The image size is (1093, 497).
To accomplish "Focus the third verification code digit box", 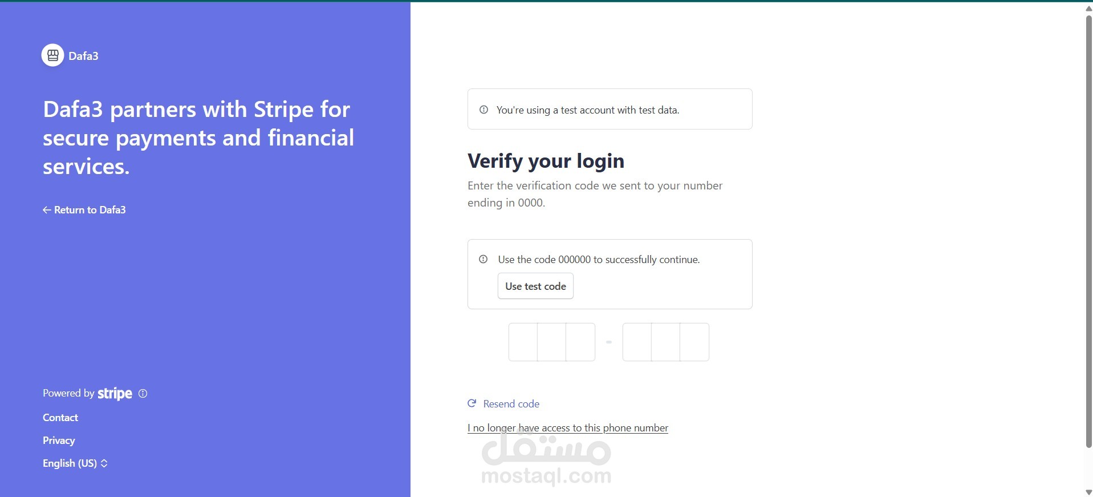I will pyautogui.click(x=580, y=342).
